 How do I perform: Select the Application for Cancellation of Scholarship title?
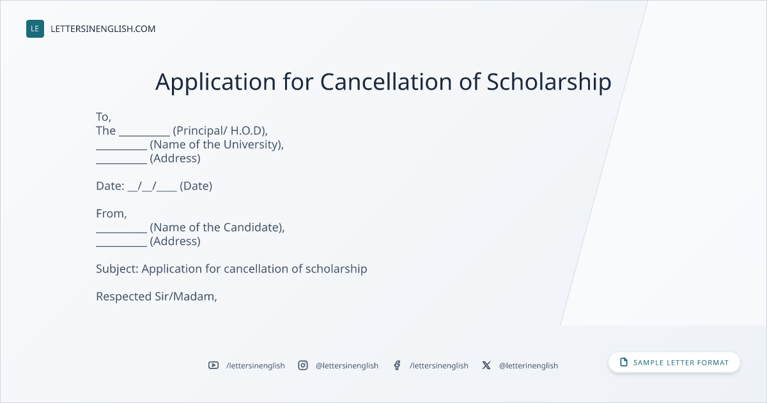[383, 82]
